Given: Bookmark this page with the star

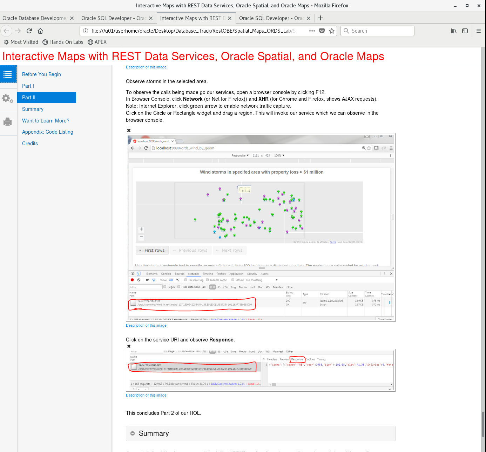Looking at the screenshot, I should [x=332, y=31].
